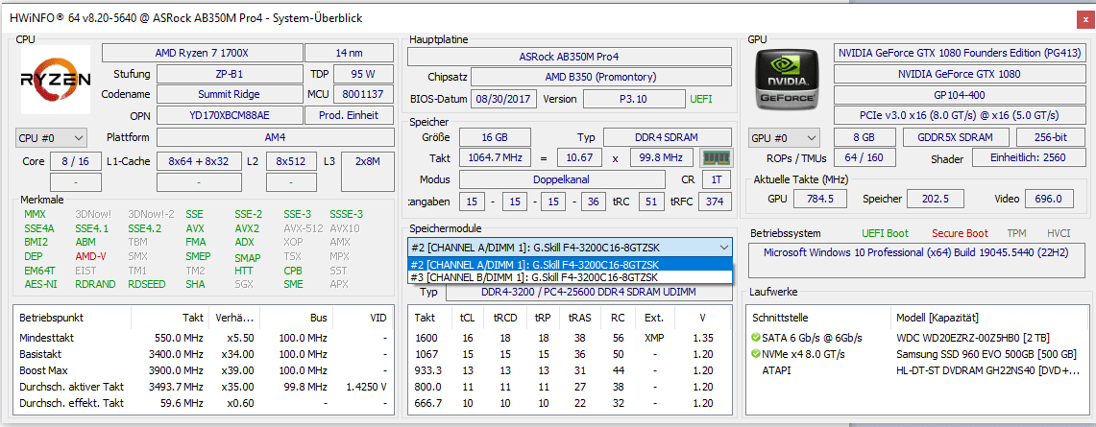Click the 14 nm process field
The image size is (1096, 427).
(350, 53)
